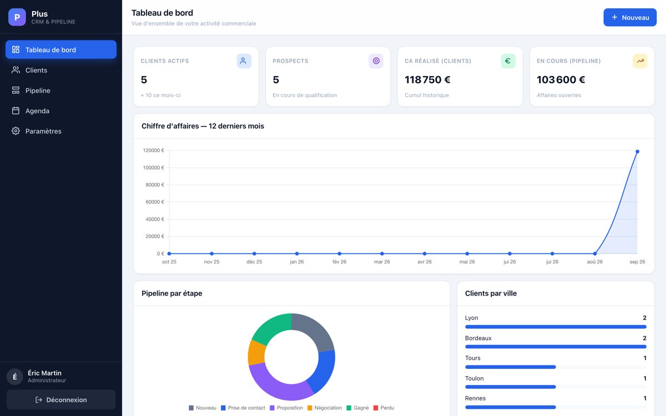
Task: Toggle the Perdu legend entry
Action: click(x=384, y=408)
